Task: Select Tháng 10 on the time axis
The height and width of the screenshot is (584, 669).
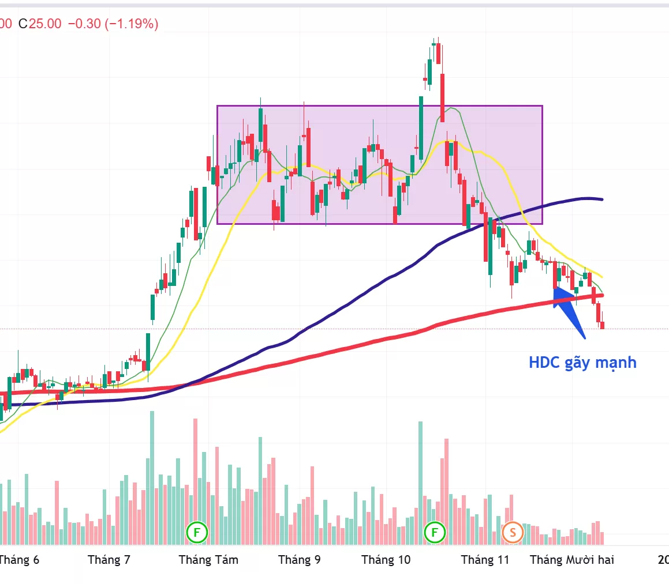Action: 386,560
